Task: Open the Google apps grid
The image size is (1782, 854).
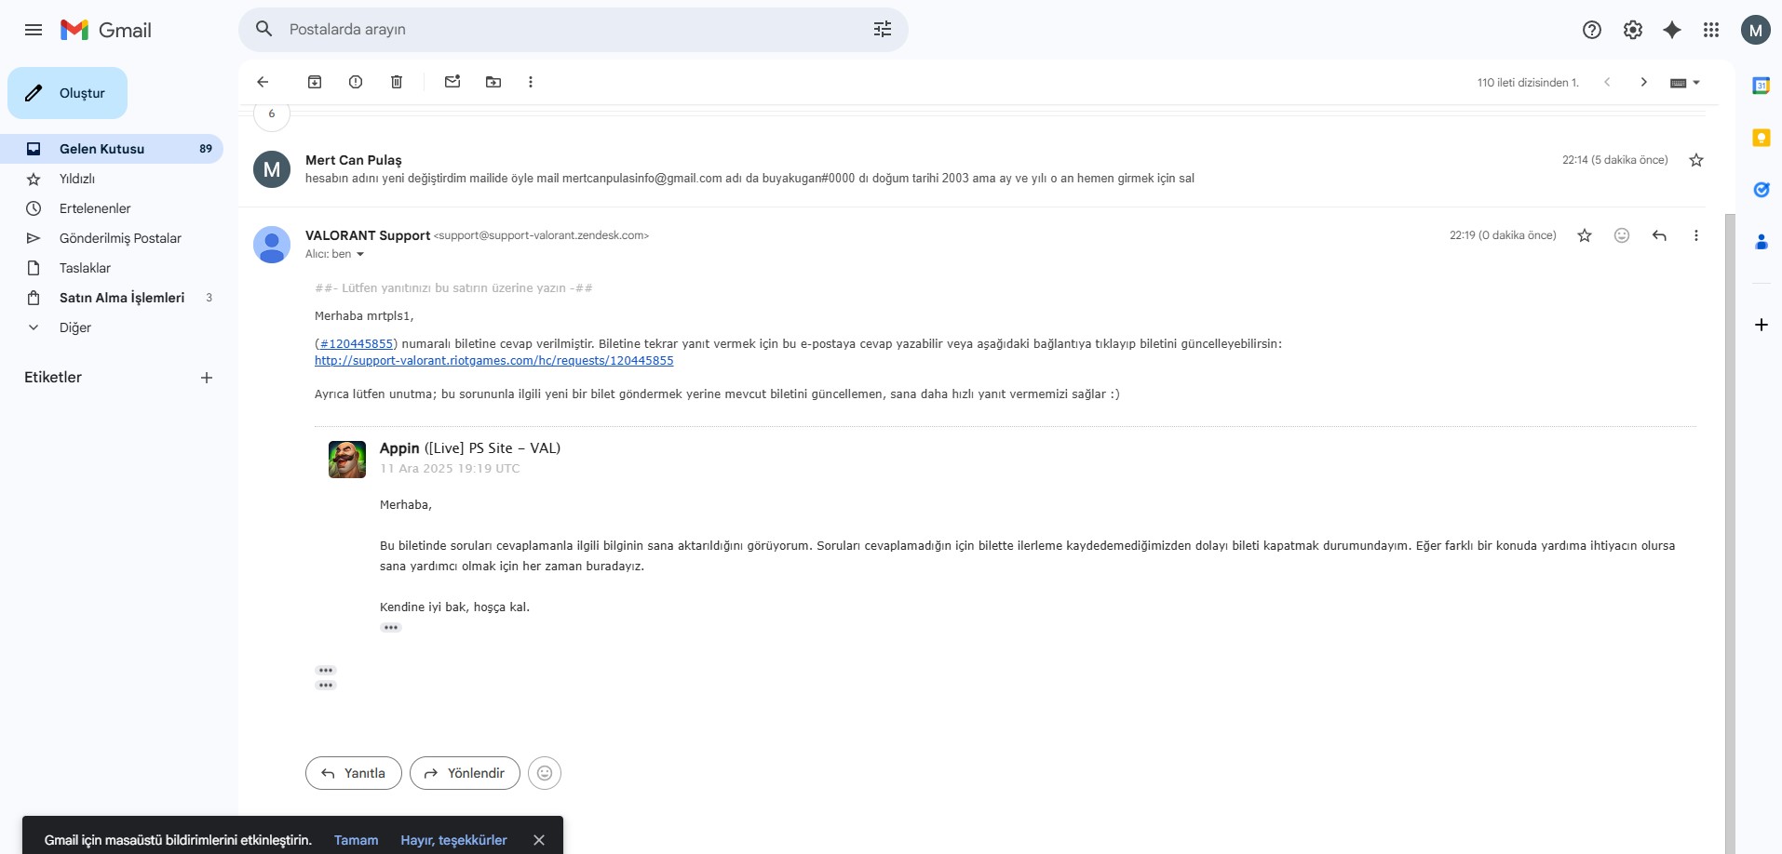Action: click(1711, 30)
